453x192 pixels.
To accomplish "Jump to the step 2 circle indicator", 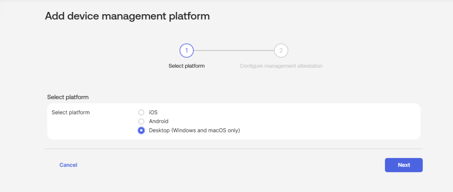I will pos(281,50).
